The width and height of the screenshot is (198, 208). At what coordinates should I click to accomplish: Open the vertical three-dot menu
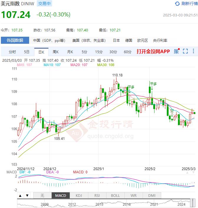[x=194, y=51]
